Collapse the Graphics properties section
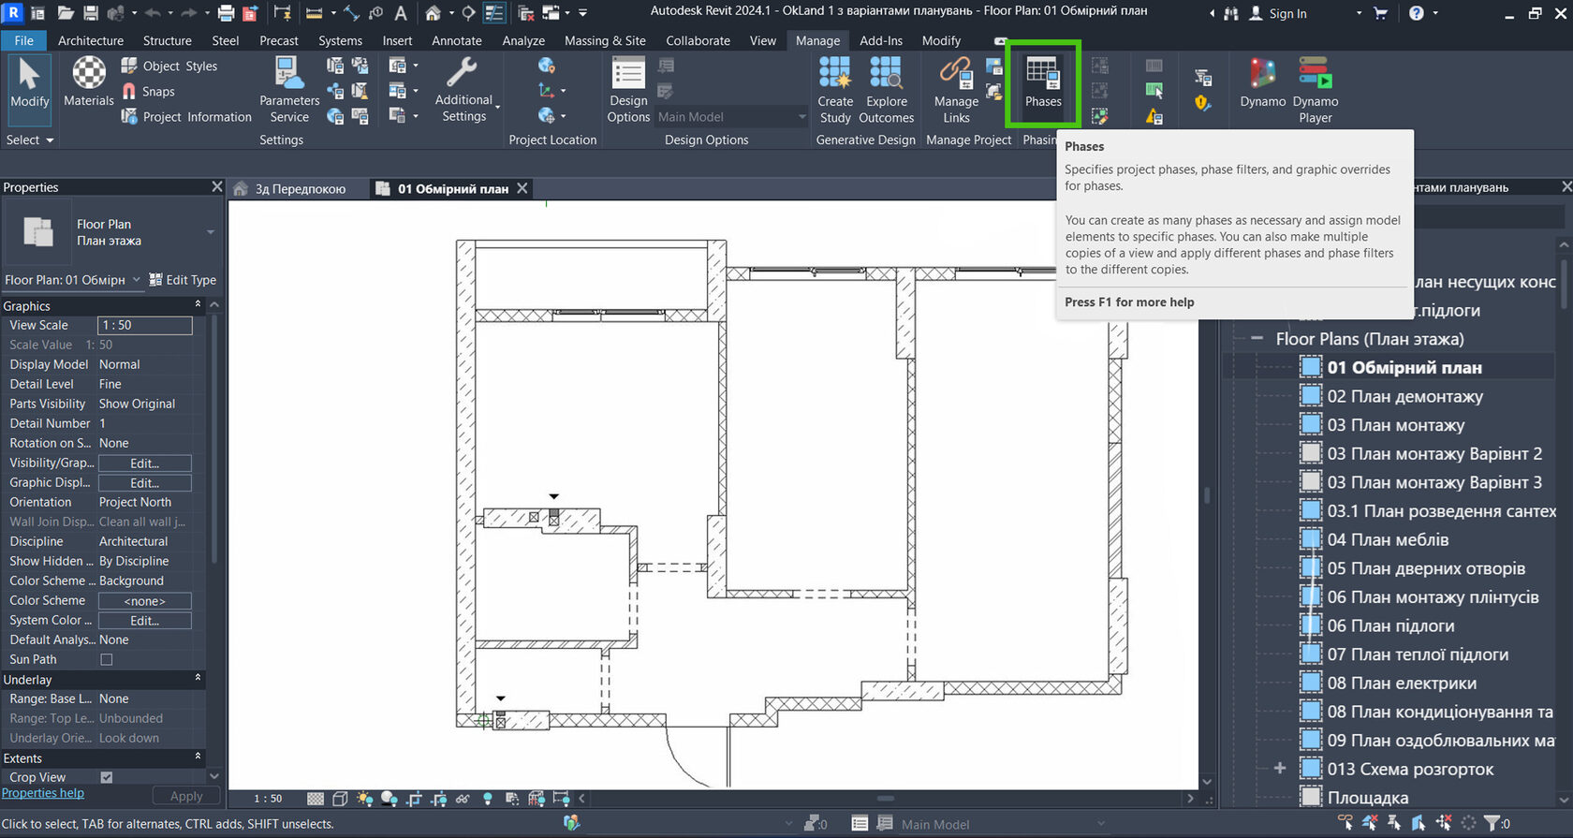The image size is (1573, 838). click(198, 305)
